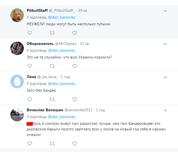Viewport: 178px width, 152px height.
Task: Like Вячеслав Волошан's tweet
Action: click(74, 143)
